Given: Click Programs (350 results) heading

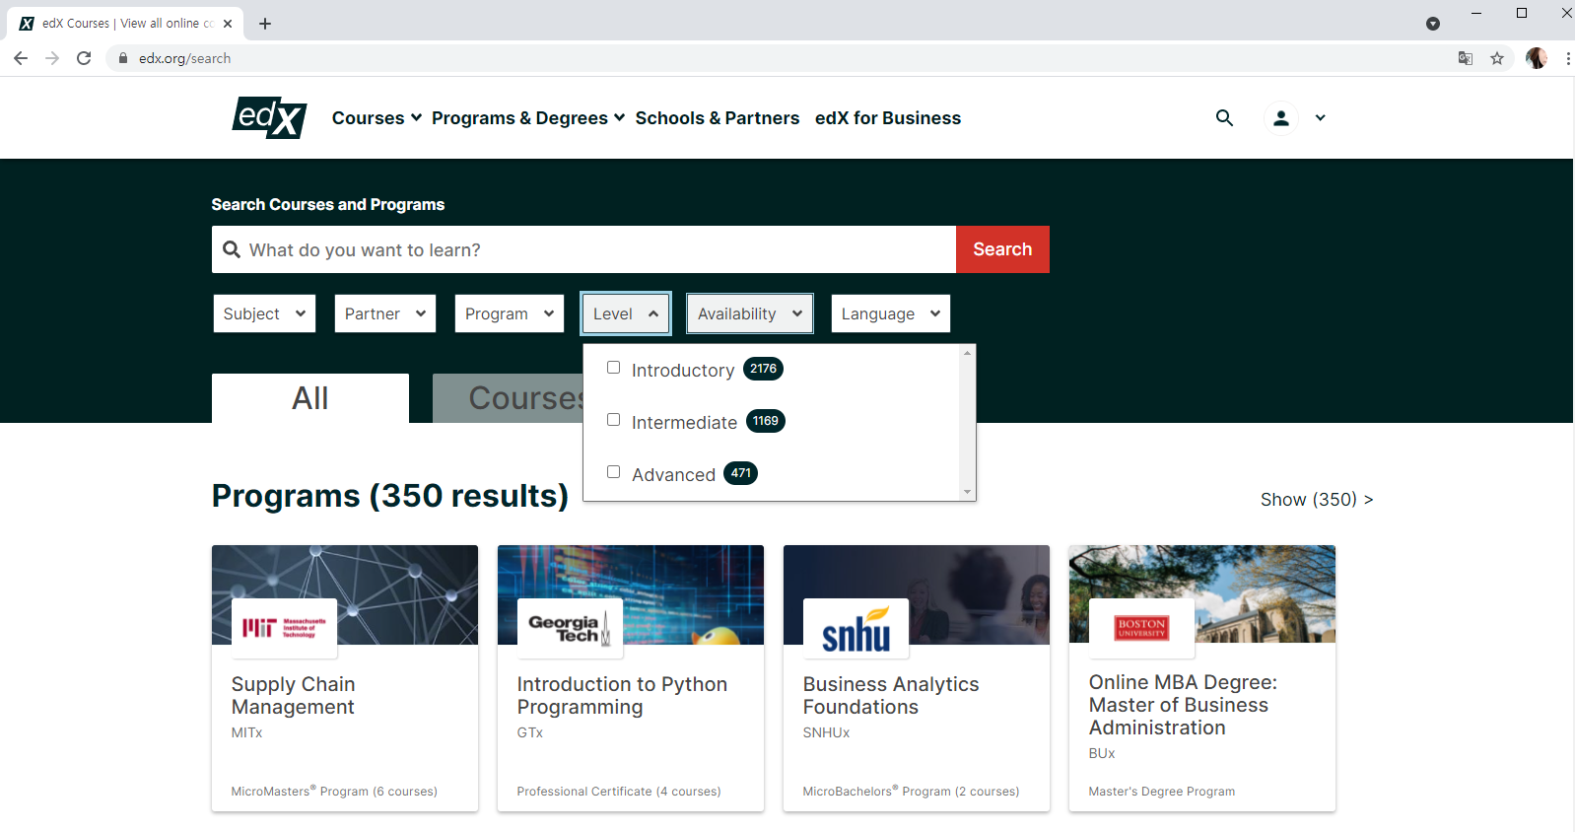Looking at the screenshot, I should tap(390, 495).
